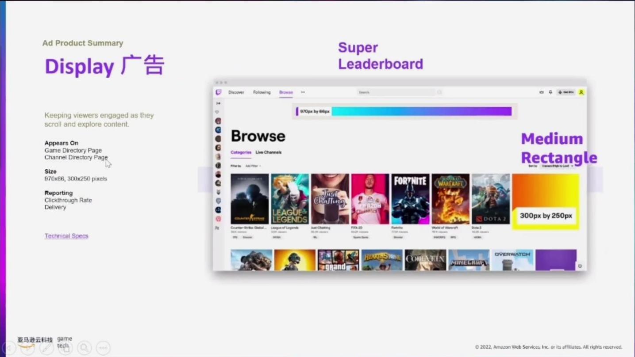Go to previous slide with slideshow arrow
This screenshot has width=635, height=357.
tap(9, 348)
